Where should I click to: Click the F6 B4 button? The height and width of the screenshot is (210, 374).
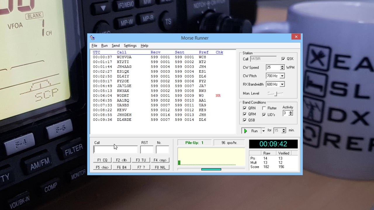click(122, 167)
